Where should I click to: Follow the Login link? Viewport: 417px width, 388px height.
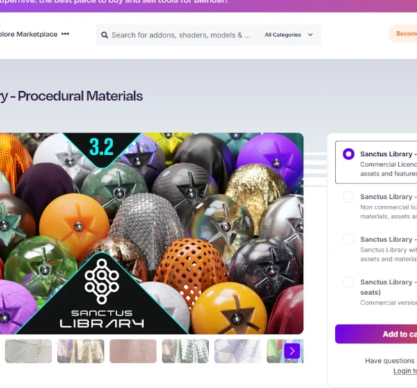click(x=405, y=371)
